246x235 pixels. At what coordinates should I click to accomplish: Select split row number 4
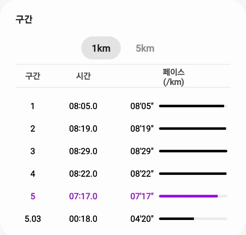(x=33, y=174)
